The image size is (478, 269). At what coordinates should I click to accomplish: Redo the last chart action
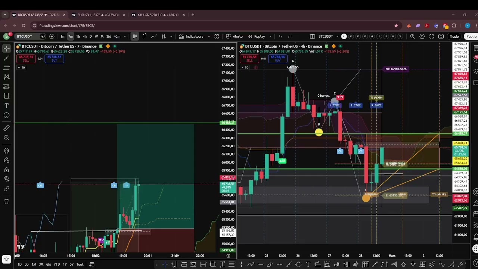[x=289, y=36]
